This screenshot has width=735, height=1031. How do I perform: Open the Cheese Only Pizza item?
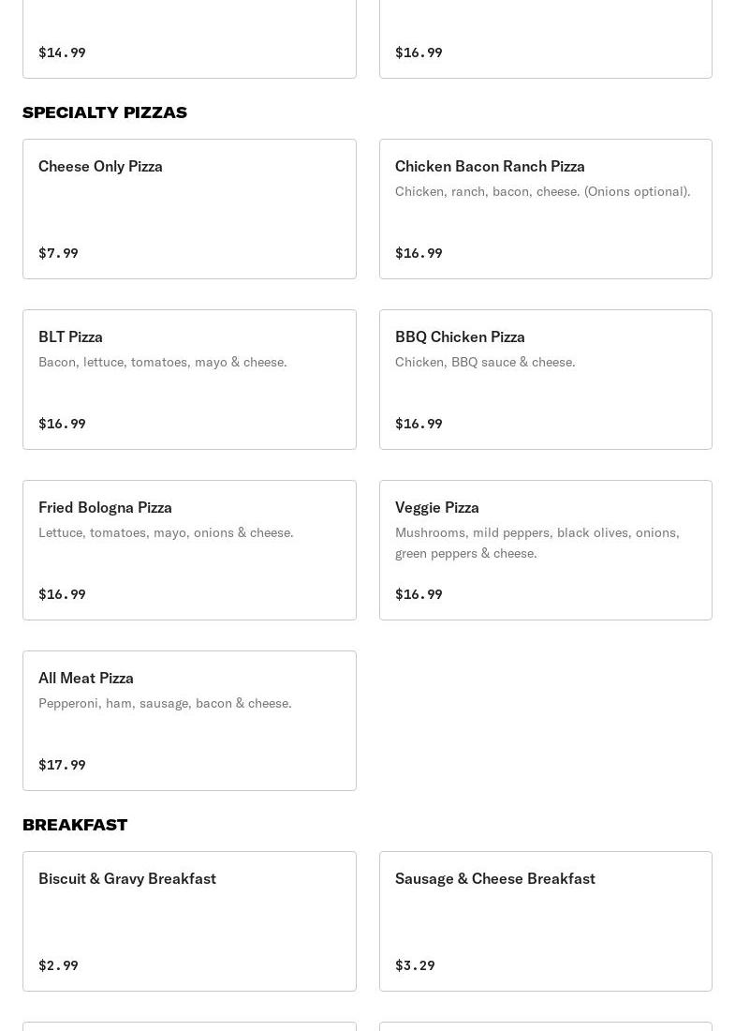[x=189, y=208]
